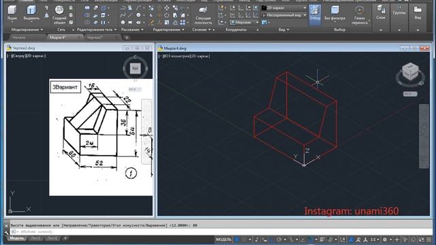The height and width of the screenshot is (245, 436).
Task: Toggle 2D object snap in status bar
Action: pos(311,240)
